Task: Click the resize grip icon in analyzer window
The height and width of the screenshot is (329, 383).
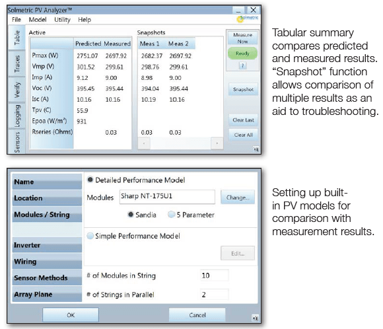Action: (x=256, y=149)
